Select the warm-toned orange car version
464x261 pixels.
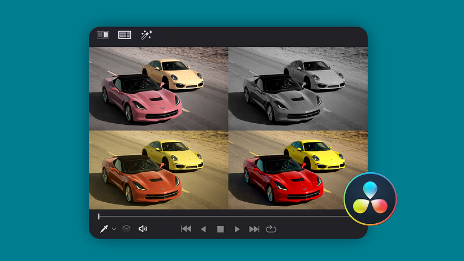point(158,169)
